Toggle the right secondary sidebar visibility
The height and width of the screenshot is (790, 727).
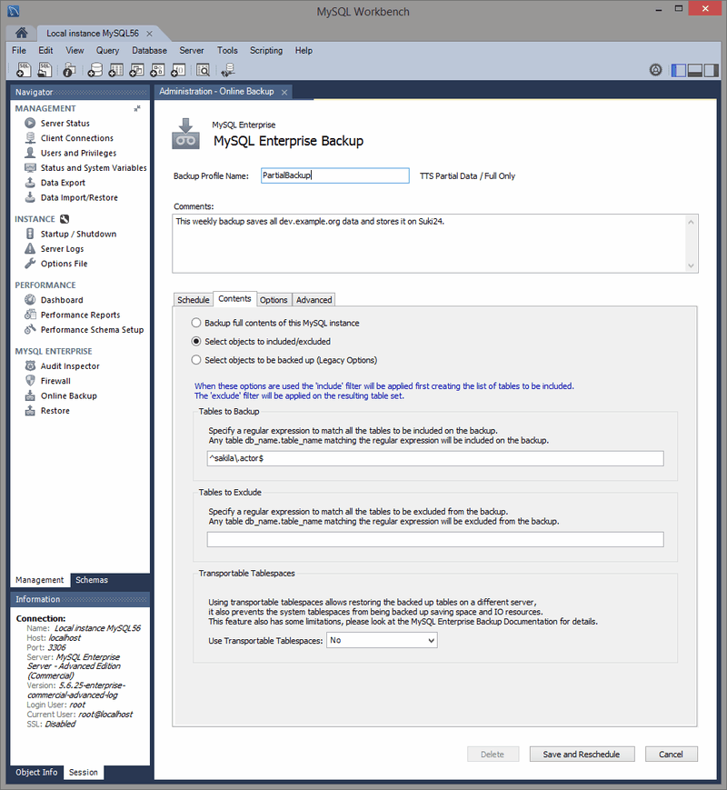pyautogui.click(x=711, y=70)
